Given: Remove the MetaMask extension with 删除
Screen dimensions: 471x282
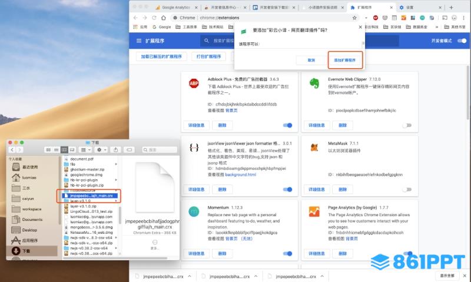Looking at the screenshot, I should [343, 189].
